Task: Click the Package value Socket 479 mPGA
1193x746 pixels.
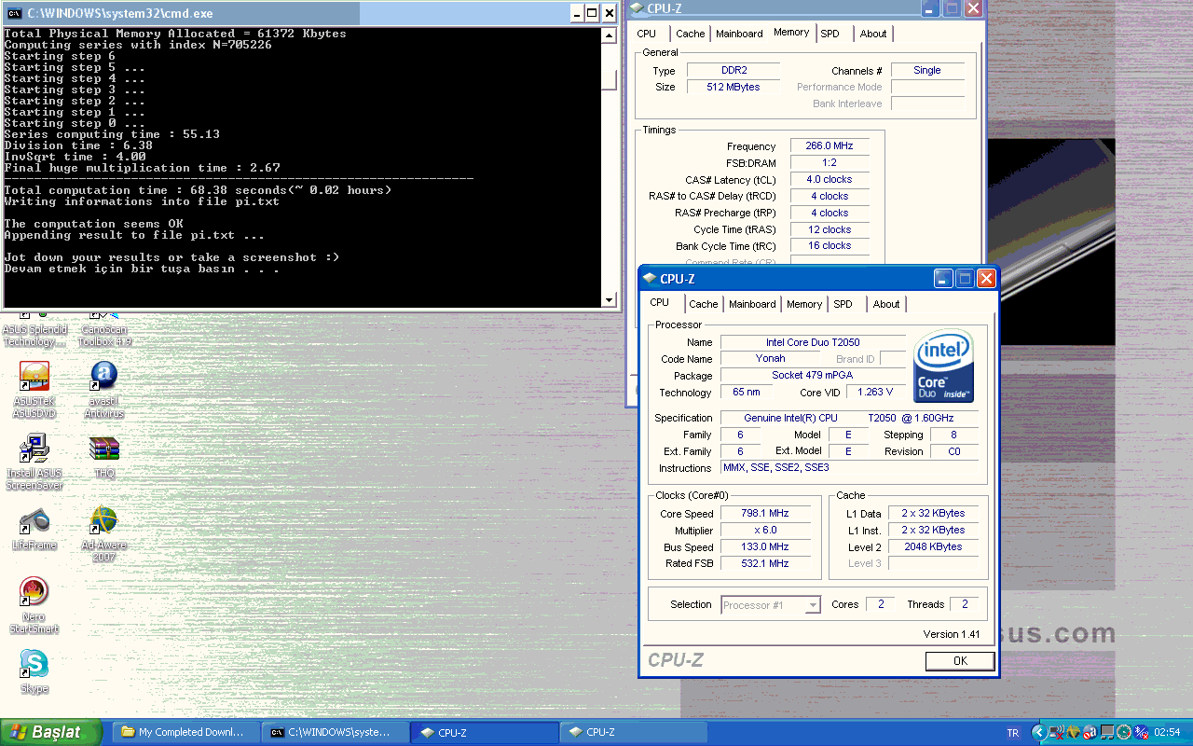Action: (x=813, y=375)
